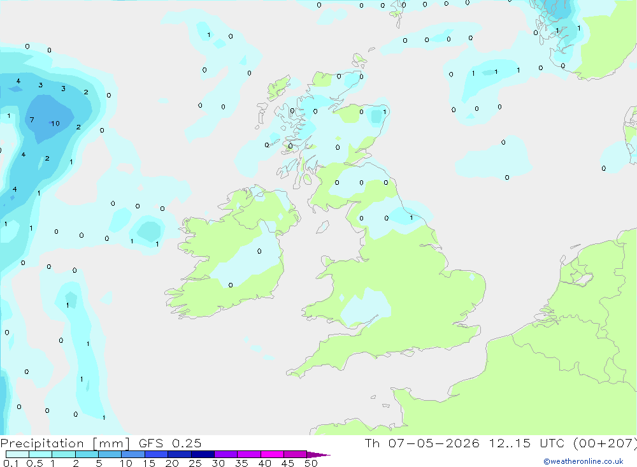This screenshot has width=637, height=467.
Task: Click the '50' legend scale label
Action: 311,463
